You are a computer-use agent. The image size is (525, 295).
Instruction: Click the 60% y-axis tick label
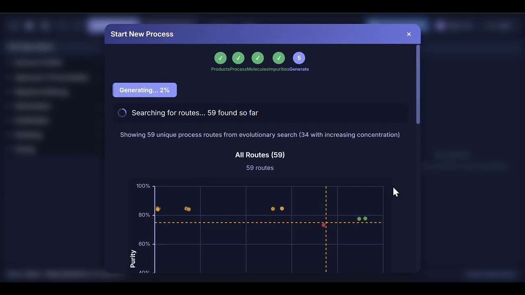[x=144, y=244]
